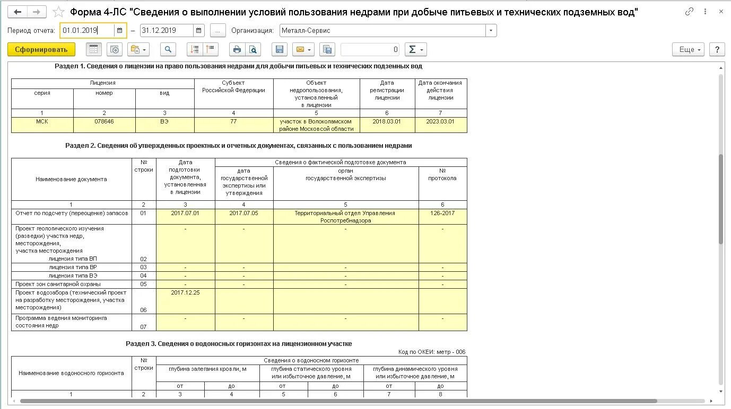Click row Проект зон санитарной охраны
Image resolution: width=731 pixels, height=409 pixels.
(72, 284)
